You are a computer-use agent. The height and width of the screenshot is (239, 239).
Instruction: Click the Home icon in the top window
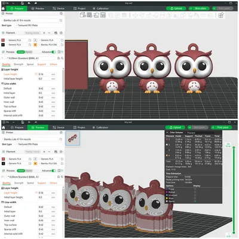click(x=3, y=8)
